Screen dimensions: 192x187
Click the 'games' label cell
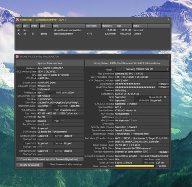point(44,34)
